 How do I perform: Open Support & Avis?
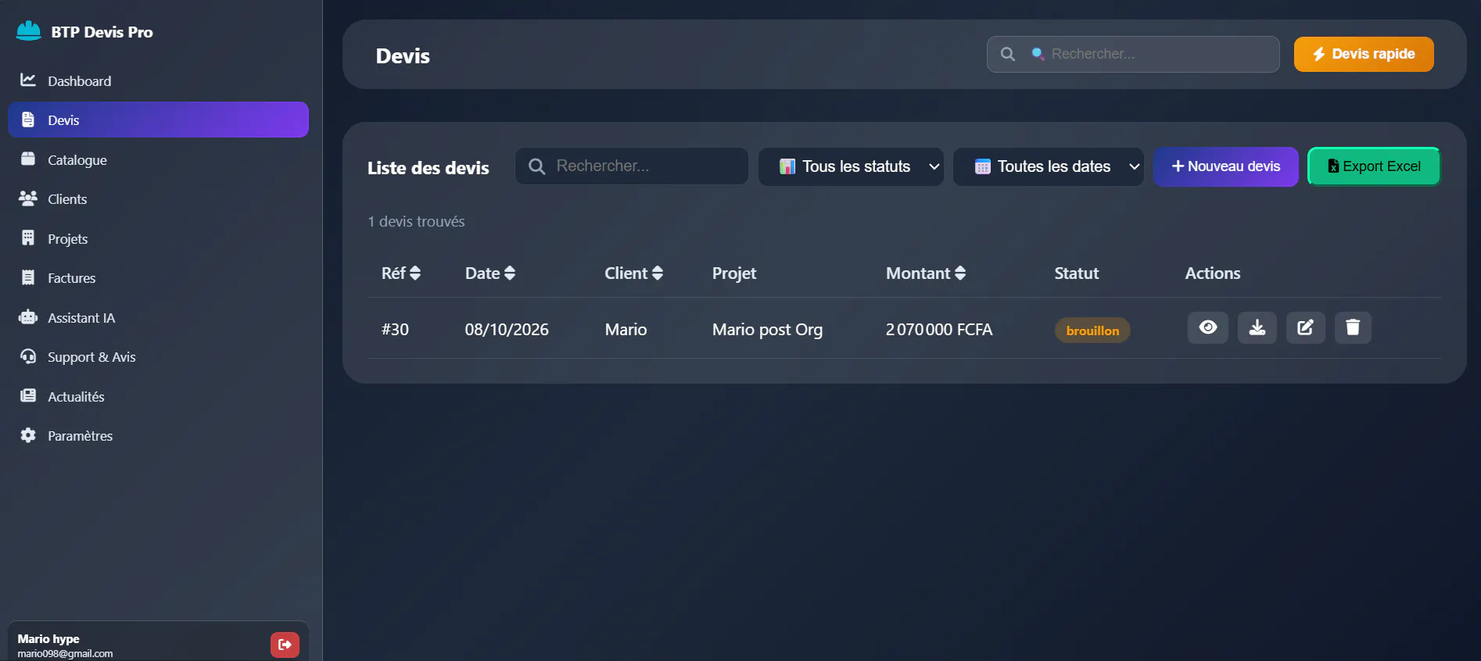pyautogui.click(x=158, y=356)
